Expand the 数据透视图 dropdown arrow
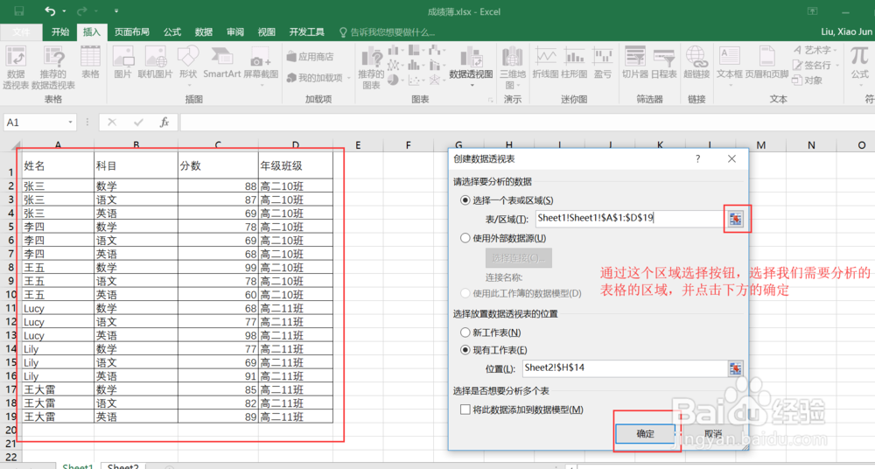Image resolution: width=875 pixels, height=469 pixels. click(472, 86)
